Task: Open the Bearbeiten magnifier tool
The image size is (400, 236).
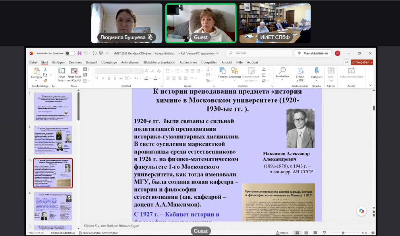Action: tap(282, 73)
